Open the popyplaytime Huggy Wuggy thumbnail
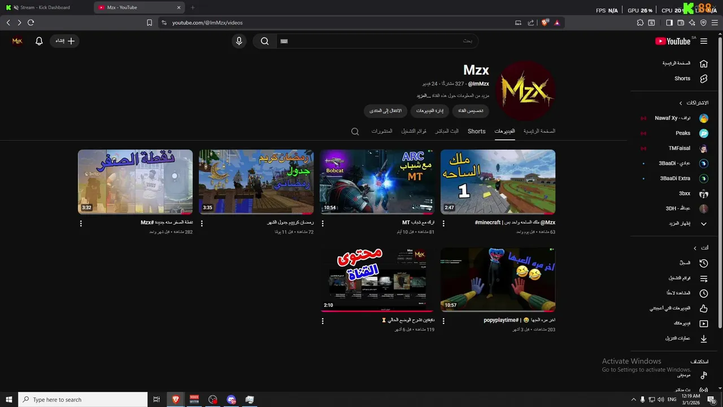 tap(498, 279)
